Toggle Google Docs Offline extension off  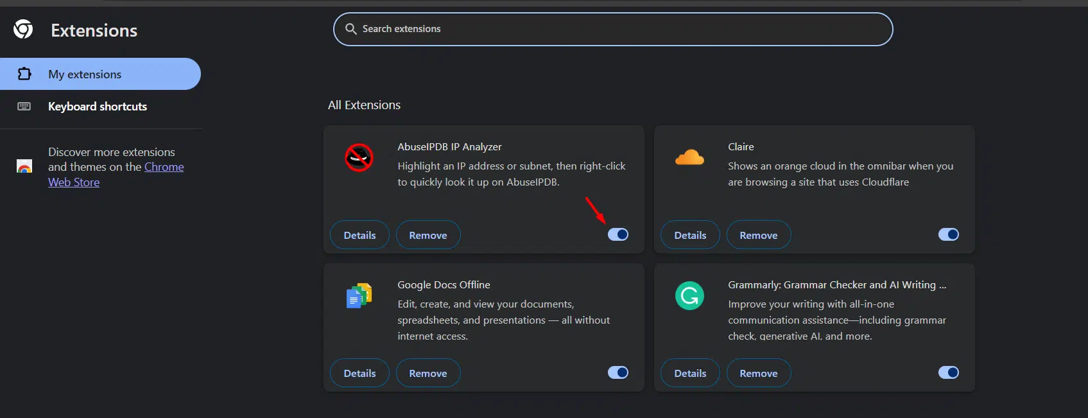(x=618, y=372)
